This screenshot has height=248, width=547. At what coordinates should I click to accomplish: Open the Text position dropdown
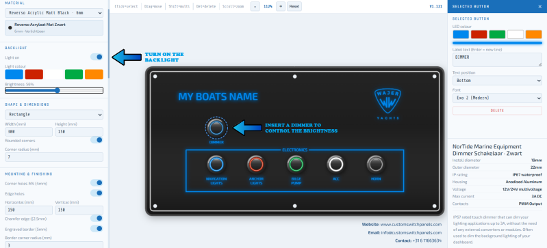tap(497, 81)
